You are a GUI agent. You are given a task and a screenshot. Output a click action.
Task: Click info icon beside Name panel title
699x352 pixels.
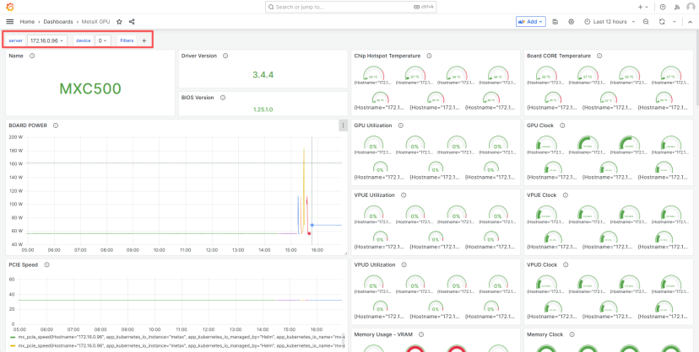tap(31, 56)
